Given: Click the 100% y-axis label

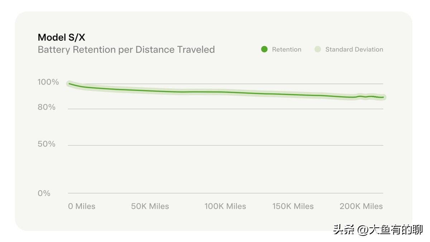Looking at the screenshot, I should click(x=48, y=82).
